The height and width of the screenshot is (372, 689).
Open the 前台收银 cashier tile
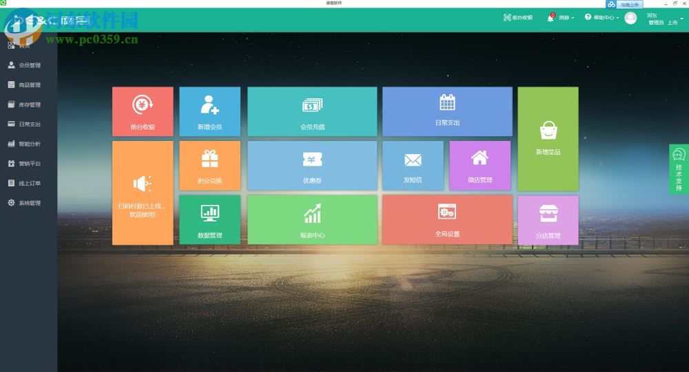[143, 111]
